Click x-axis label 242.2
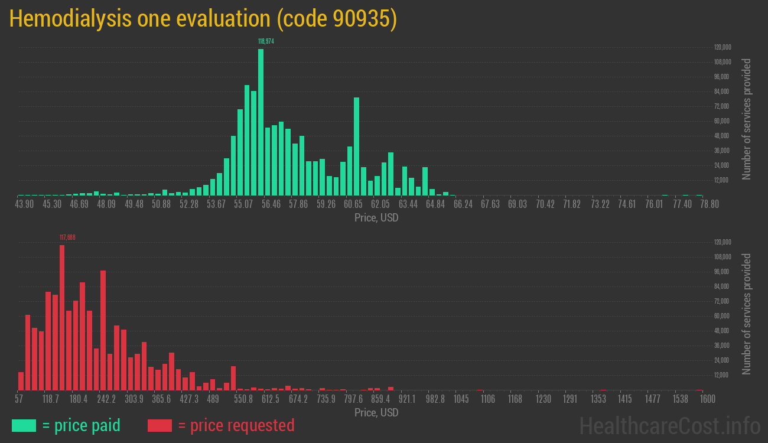 point(106,399)
